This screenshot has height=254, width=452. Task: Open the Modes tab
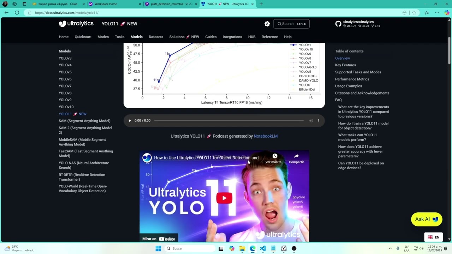pyautogui.click(x=103, y=37)
